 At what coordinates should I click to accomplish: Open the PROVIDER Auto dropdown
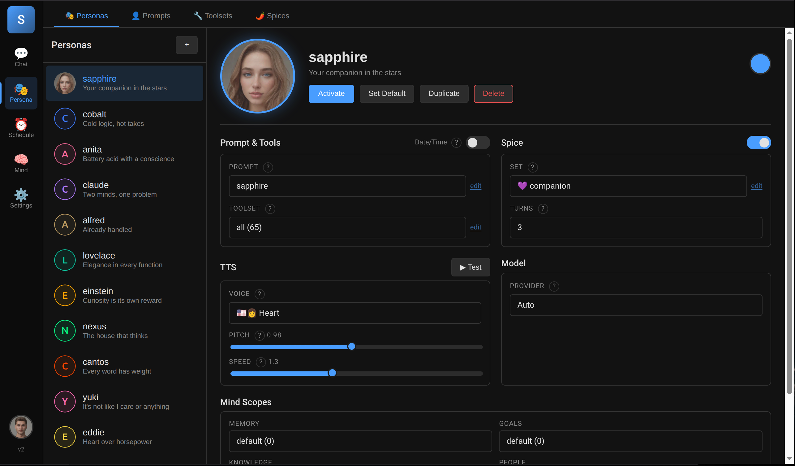[636, 305]
